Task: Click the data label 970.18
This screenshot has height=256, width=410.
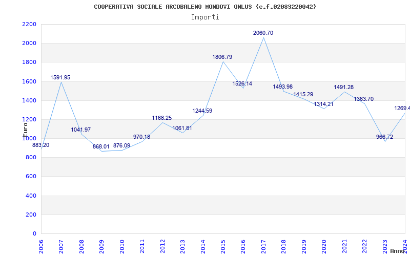Action: [x=142, y=137]
